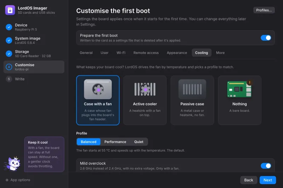
Task: Click the Next button
Action: (268, 180)
